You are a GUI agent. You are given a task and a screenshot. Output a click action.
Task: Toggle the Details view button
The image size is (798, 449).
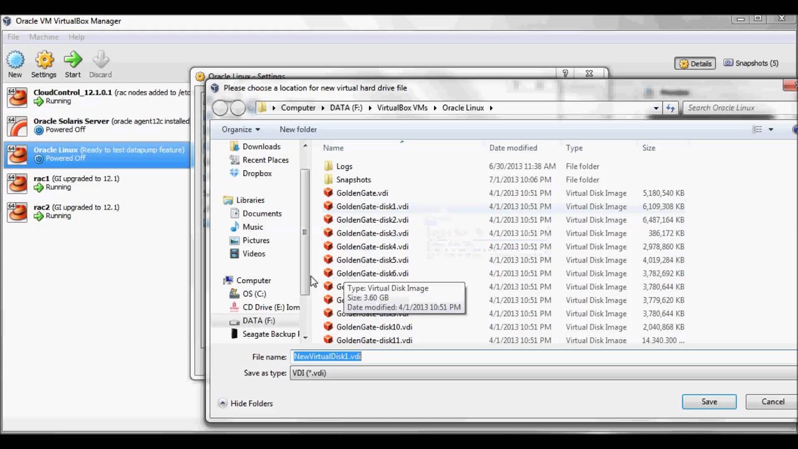(x=695, y=64)
